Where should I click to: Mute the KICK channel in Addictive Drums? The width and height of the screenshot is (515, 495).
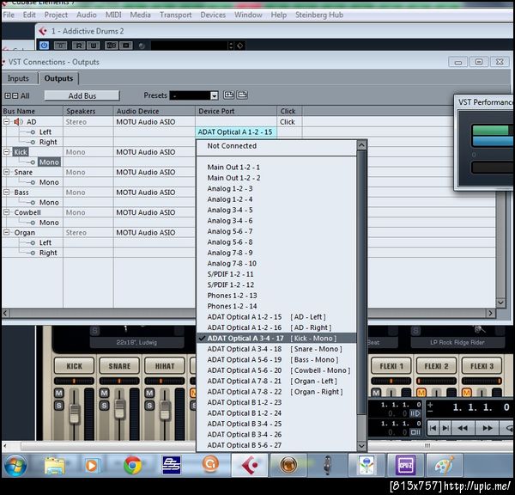[x=58, y=393]
